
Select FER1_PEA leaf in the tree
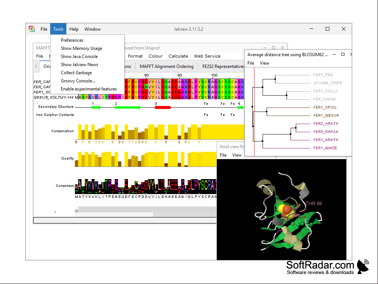(323, 75)
